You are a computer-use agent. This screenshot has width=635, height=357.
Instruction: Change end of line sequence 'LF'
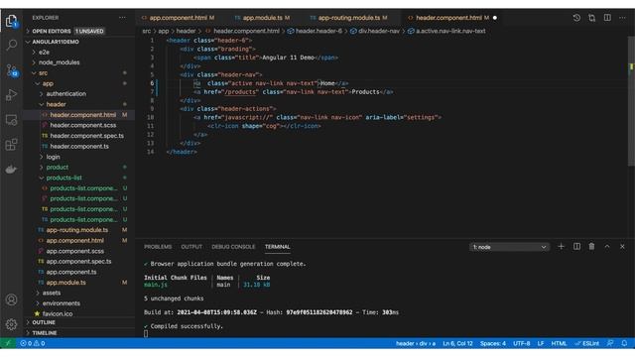coord(541,343)
